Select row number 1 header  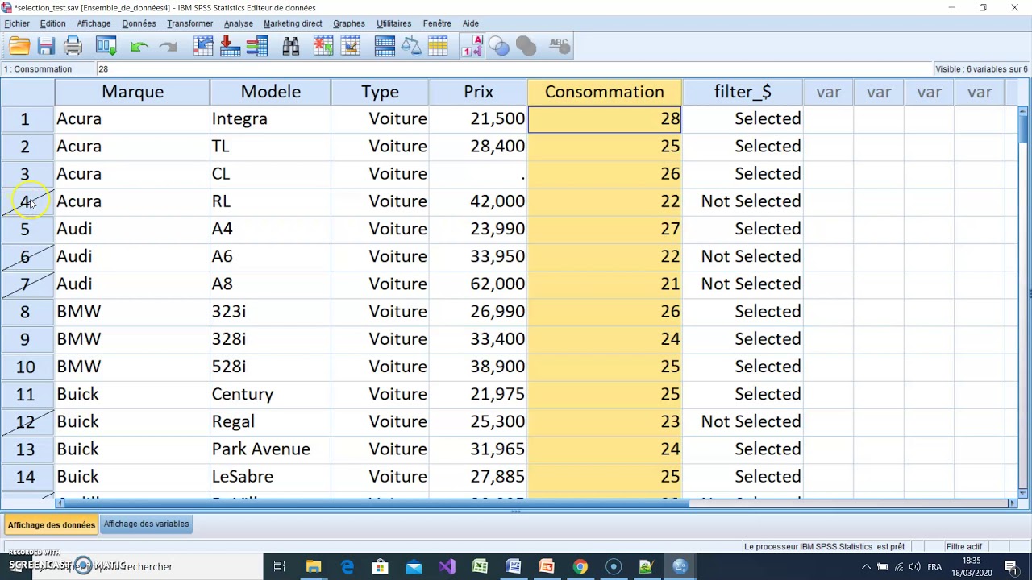tap(25, 119)
